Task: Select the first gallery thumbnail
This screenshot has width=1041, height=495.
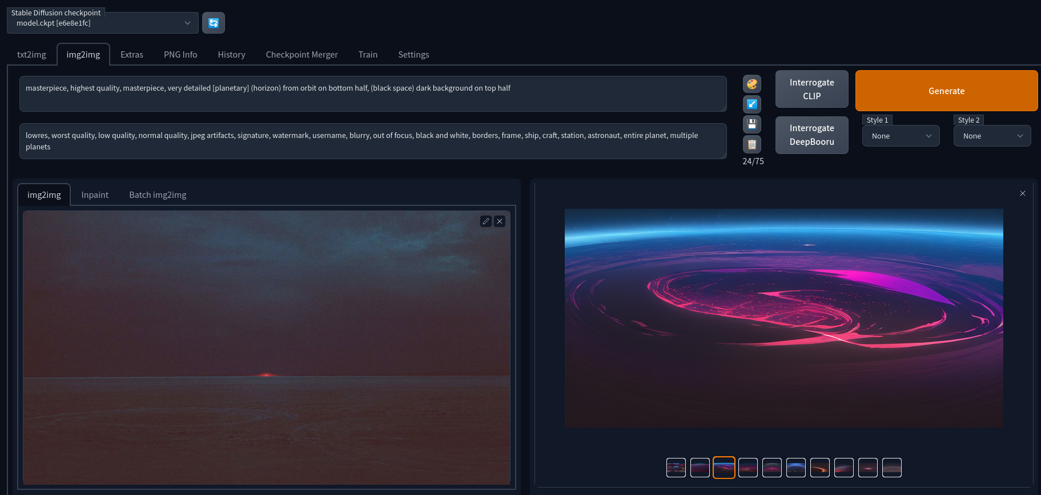Action: pyautogui.click(x=676, y=468)
